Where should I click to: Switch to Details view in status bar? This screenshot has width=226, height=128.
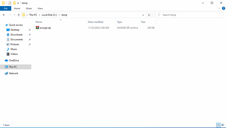coord(218,125)
